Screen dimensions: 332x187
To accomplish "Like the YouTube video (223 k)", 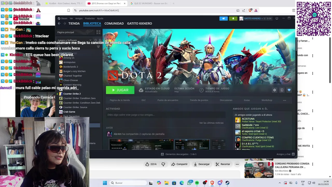I will point(151,164).
